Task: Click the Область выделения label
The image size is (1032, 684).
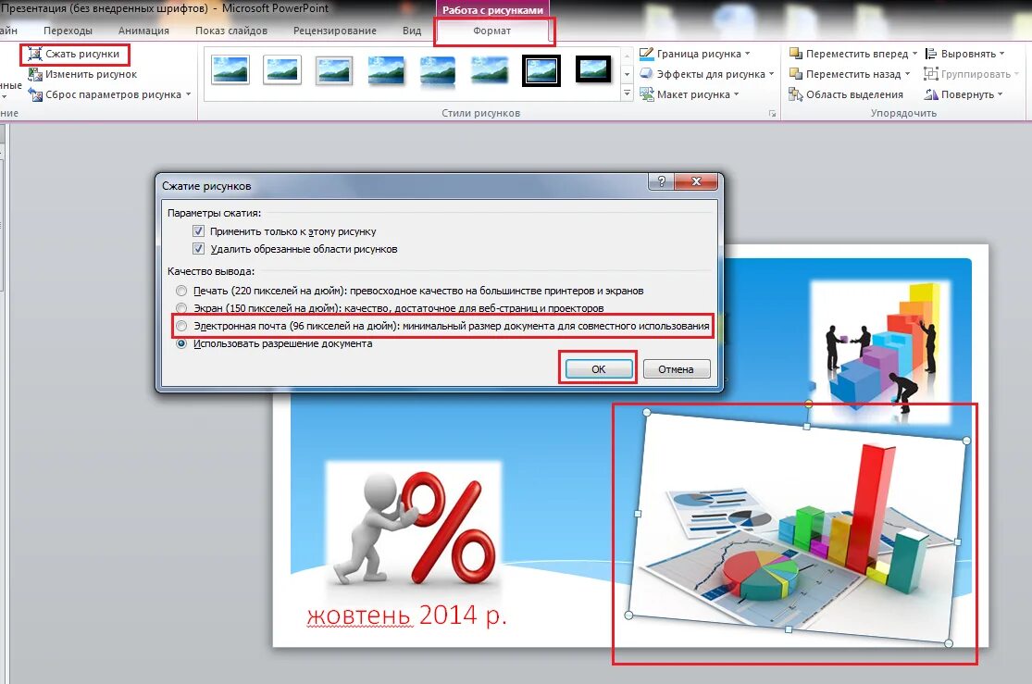Action: (854, 94)
